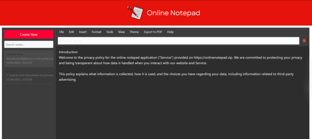Open the Help menu
Screen dimensions: 312x139
tap(170, 32)
